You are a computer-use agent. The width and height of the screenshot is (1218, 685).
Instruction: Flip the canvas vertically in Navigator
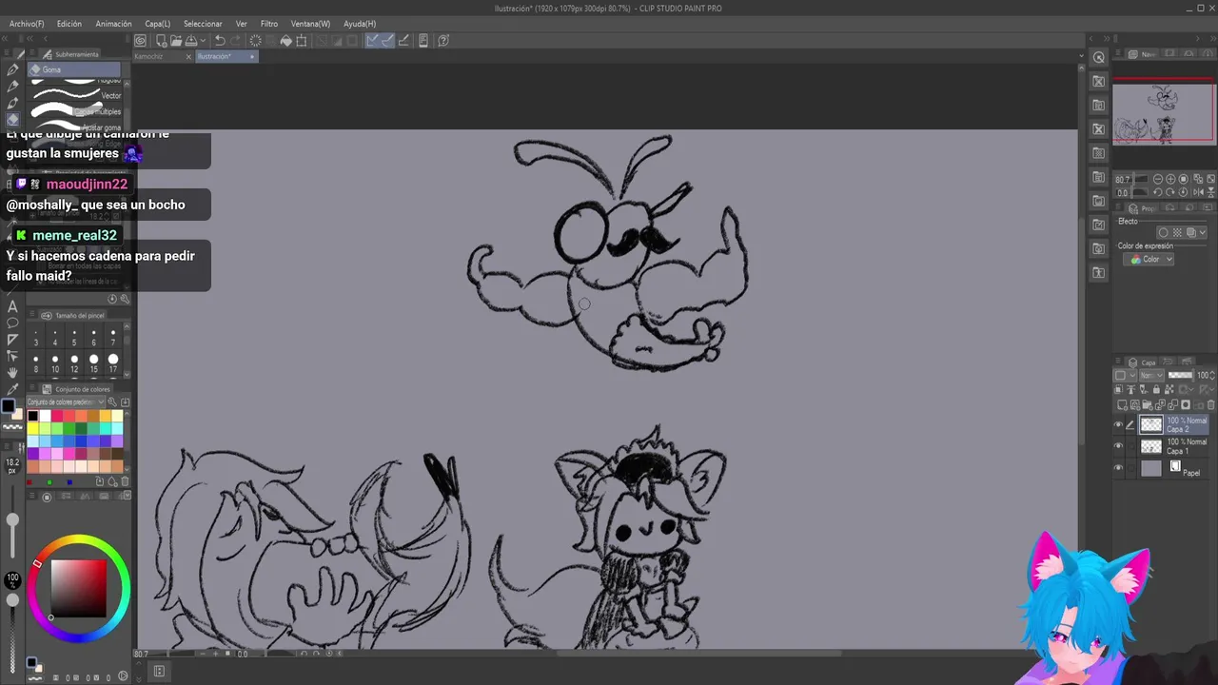(x=1210, y=192)
